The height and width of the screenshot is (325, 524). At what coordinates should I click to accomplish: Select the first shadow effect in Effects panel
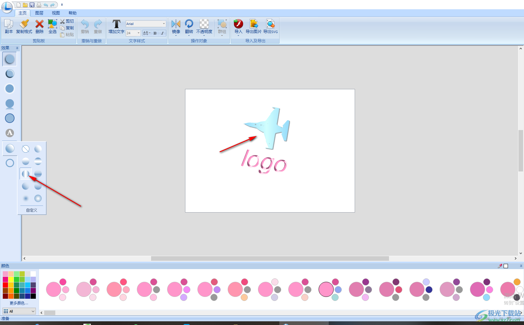pos(10,59)
